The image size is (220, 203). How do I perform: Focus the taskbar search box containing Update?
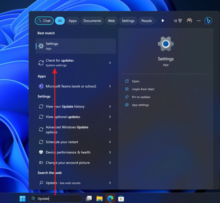[x=56, y=199]
